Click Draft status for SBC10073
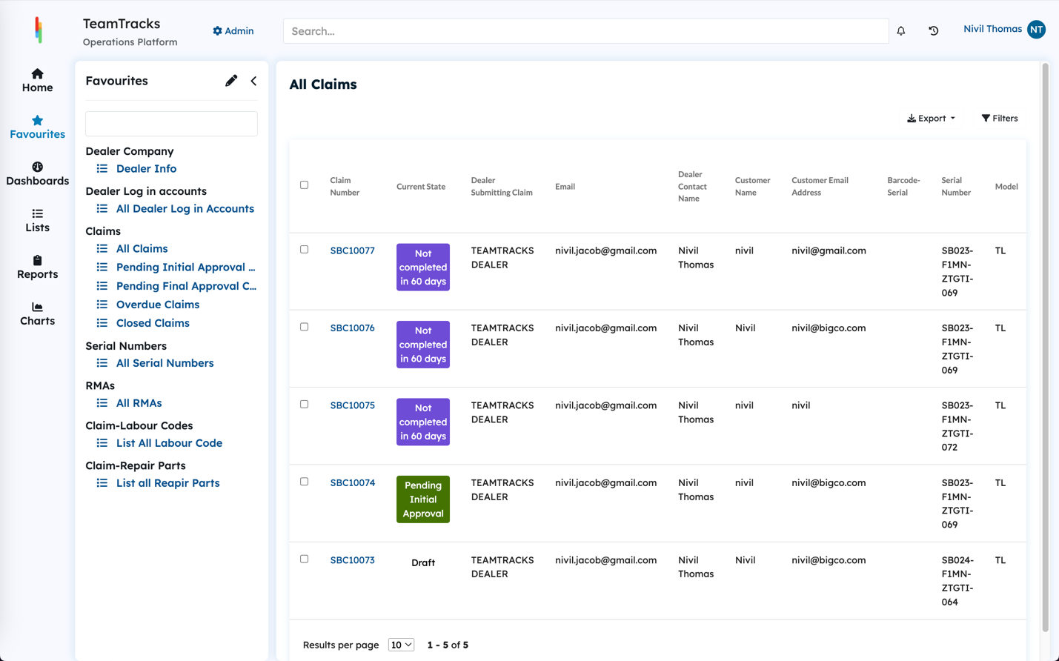Viewport: 1059px width, 661px height. click(423, 563)
